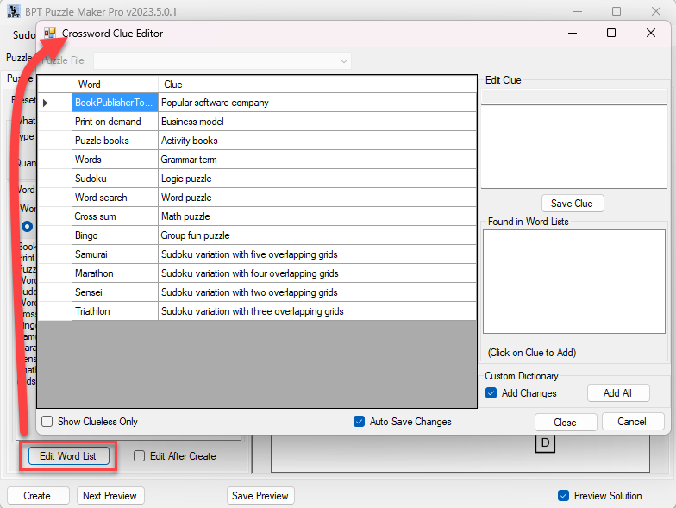Select 'Print on demand' word cell
The width and height of the screenshot is (676, 508).
coord(116,122)
